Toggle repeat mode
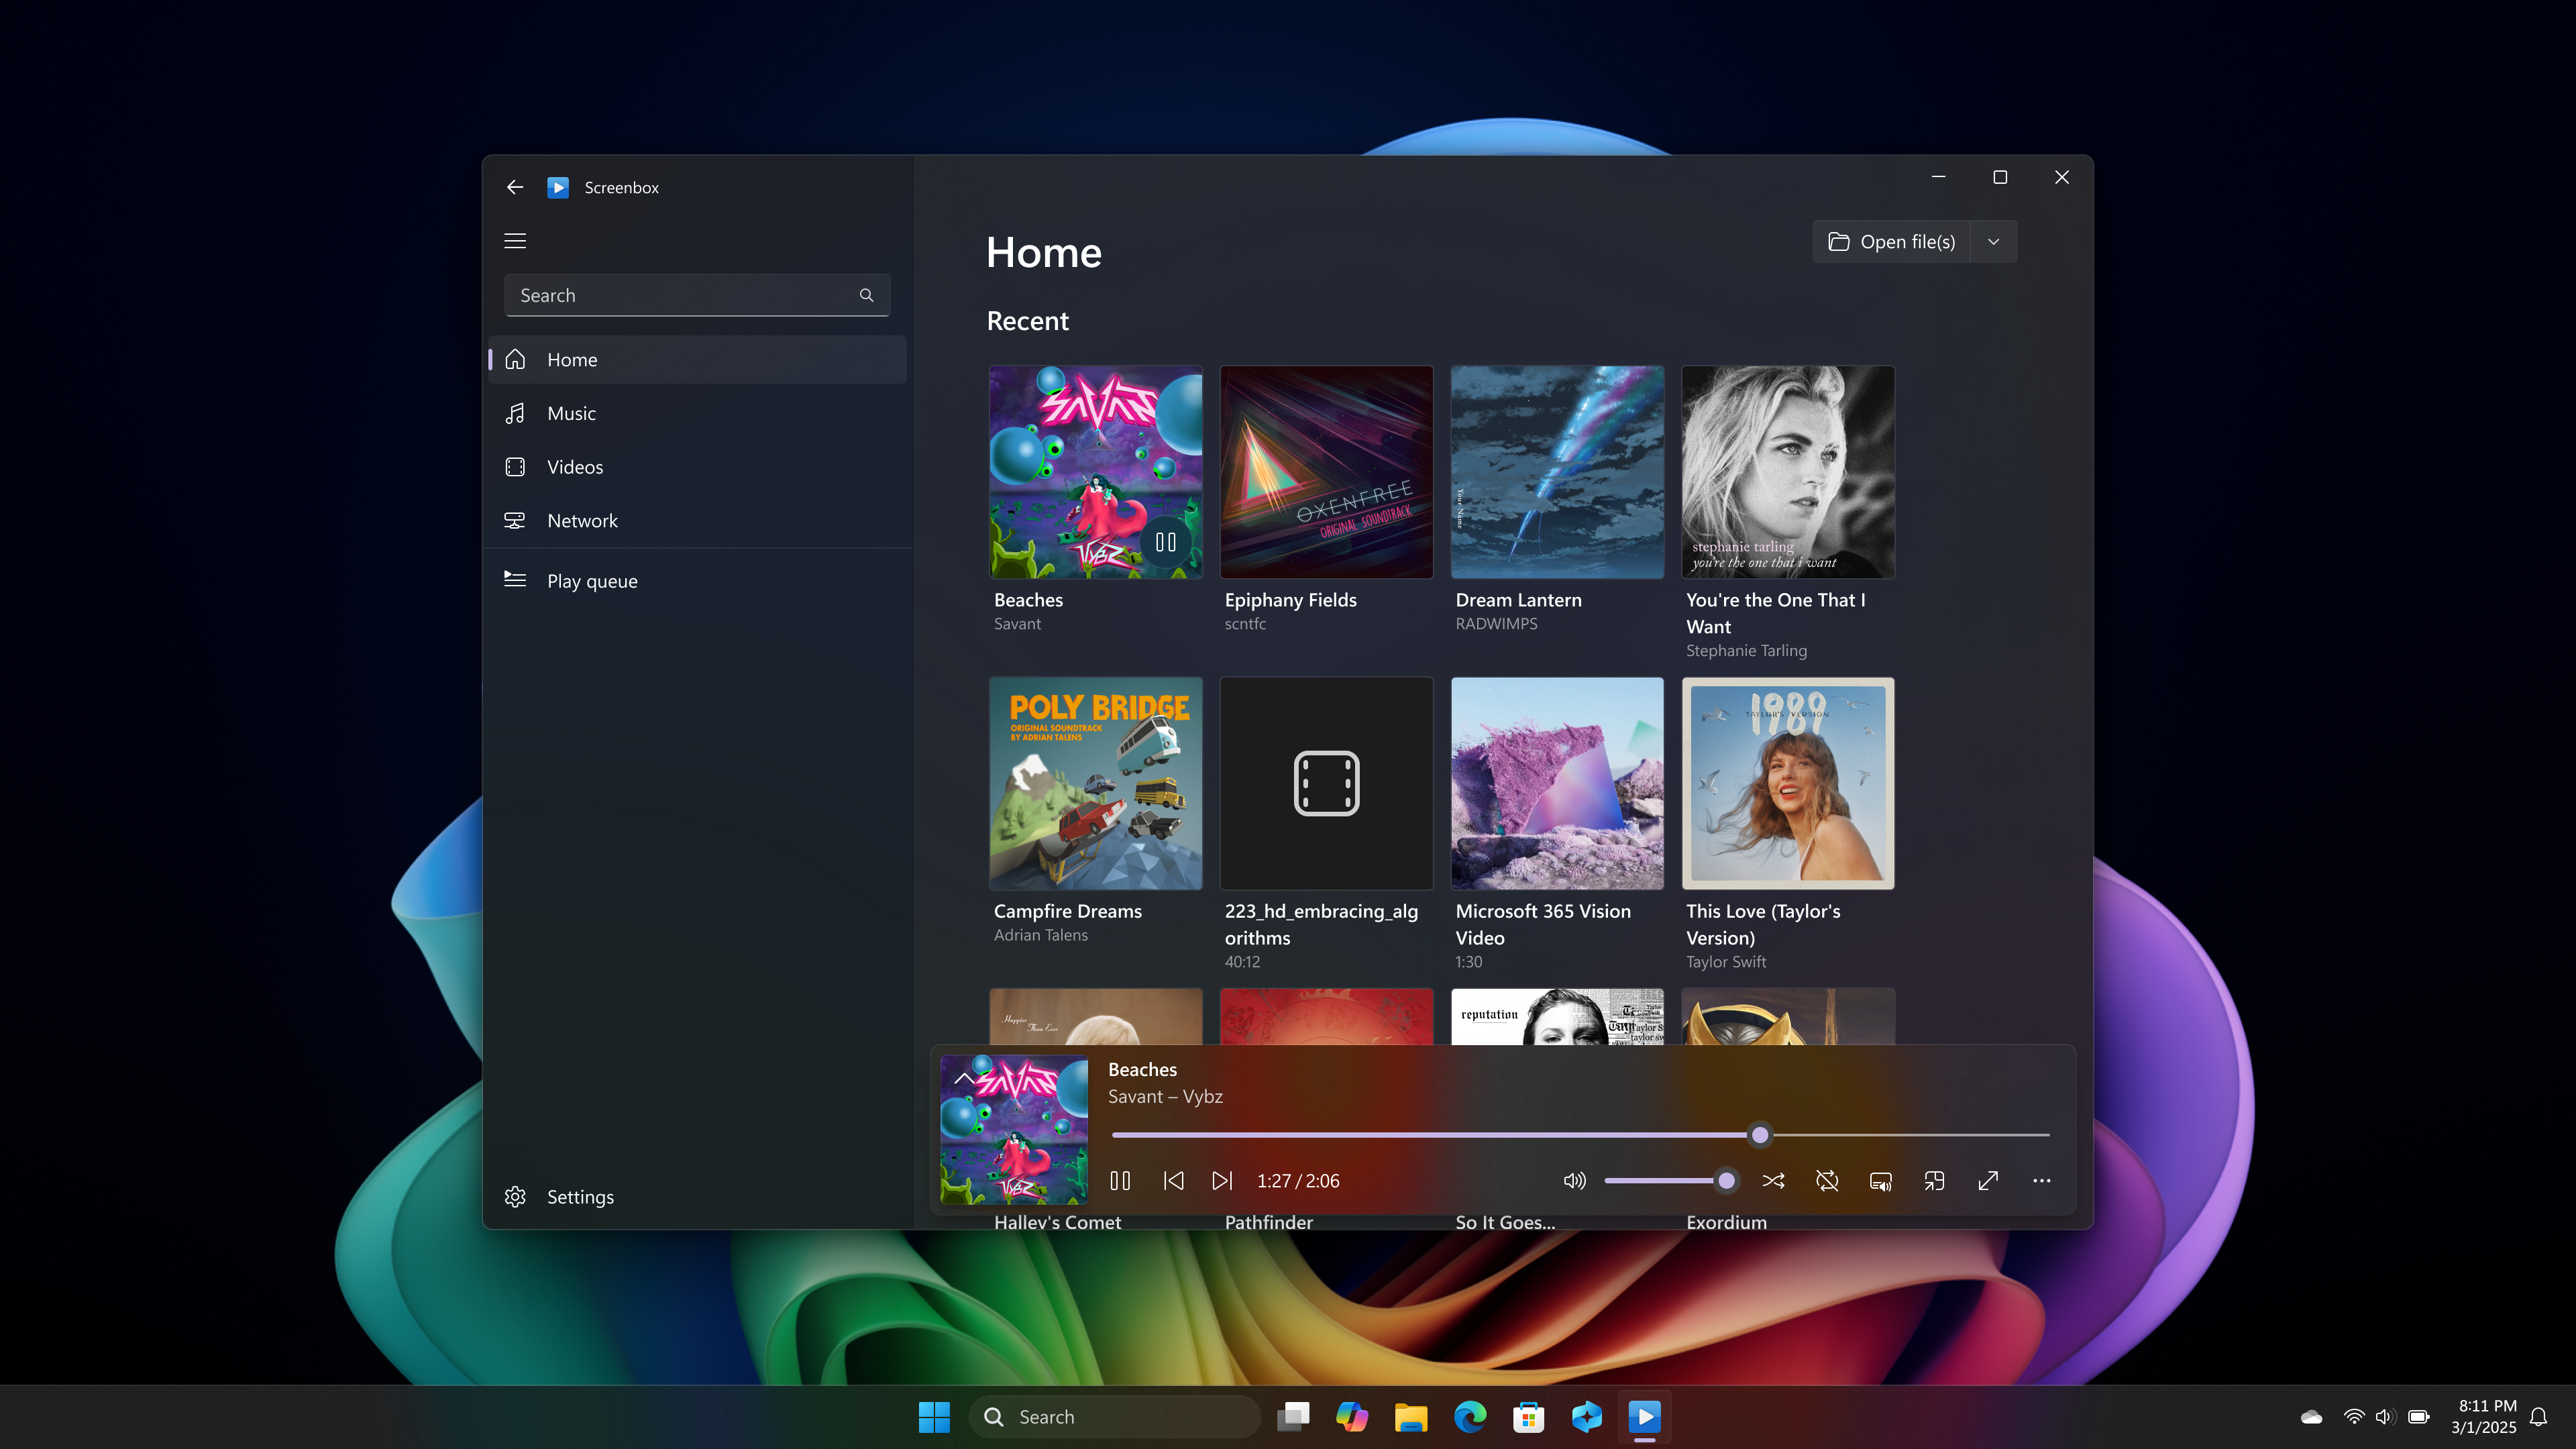This screenshot has height=1449, width=2576. click(1827, 1181)
